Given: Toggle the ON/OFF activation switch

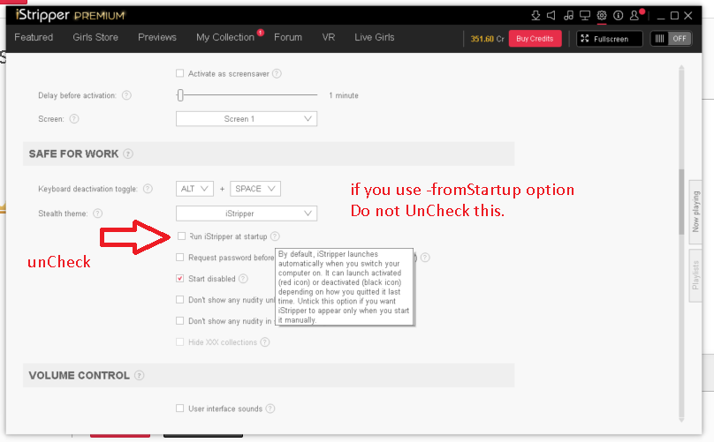Looking at the screenshot, I should (x=672, y=39).
